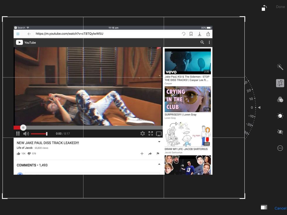Open the light adjustment dial tool
Screen dimensions: 287x215
click(280, 116)
